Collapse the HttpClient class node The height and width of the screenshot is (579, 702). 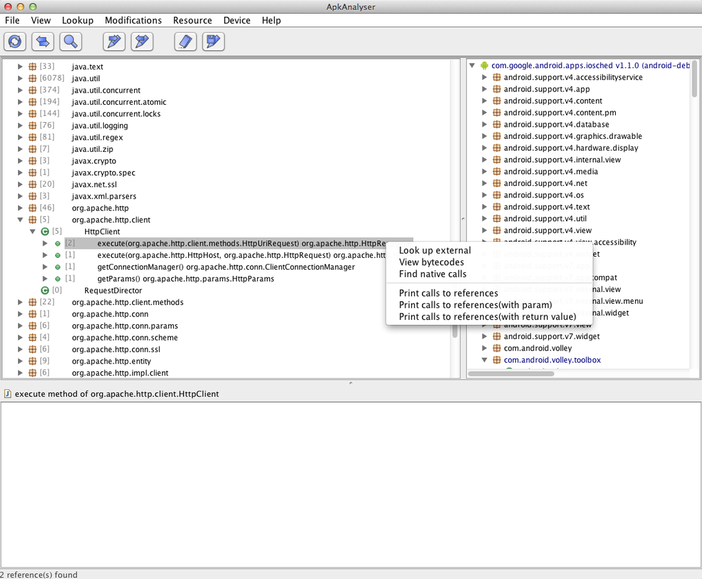33,232
